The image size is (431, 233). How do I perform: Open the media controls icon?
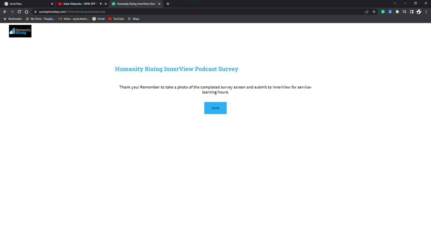tap(404, 11)
